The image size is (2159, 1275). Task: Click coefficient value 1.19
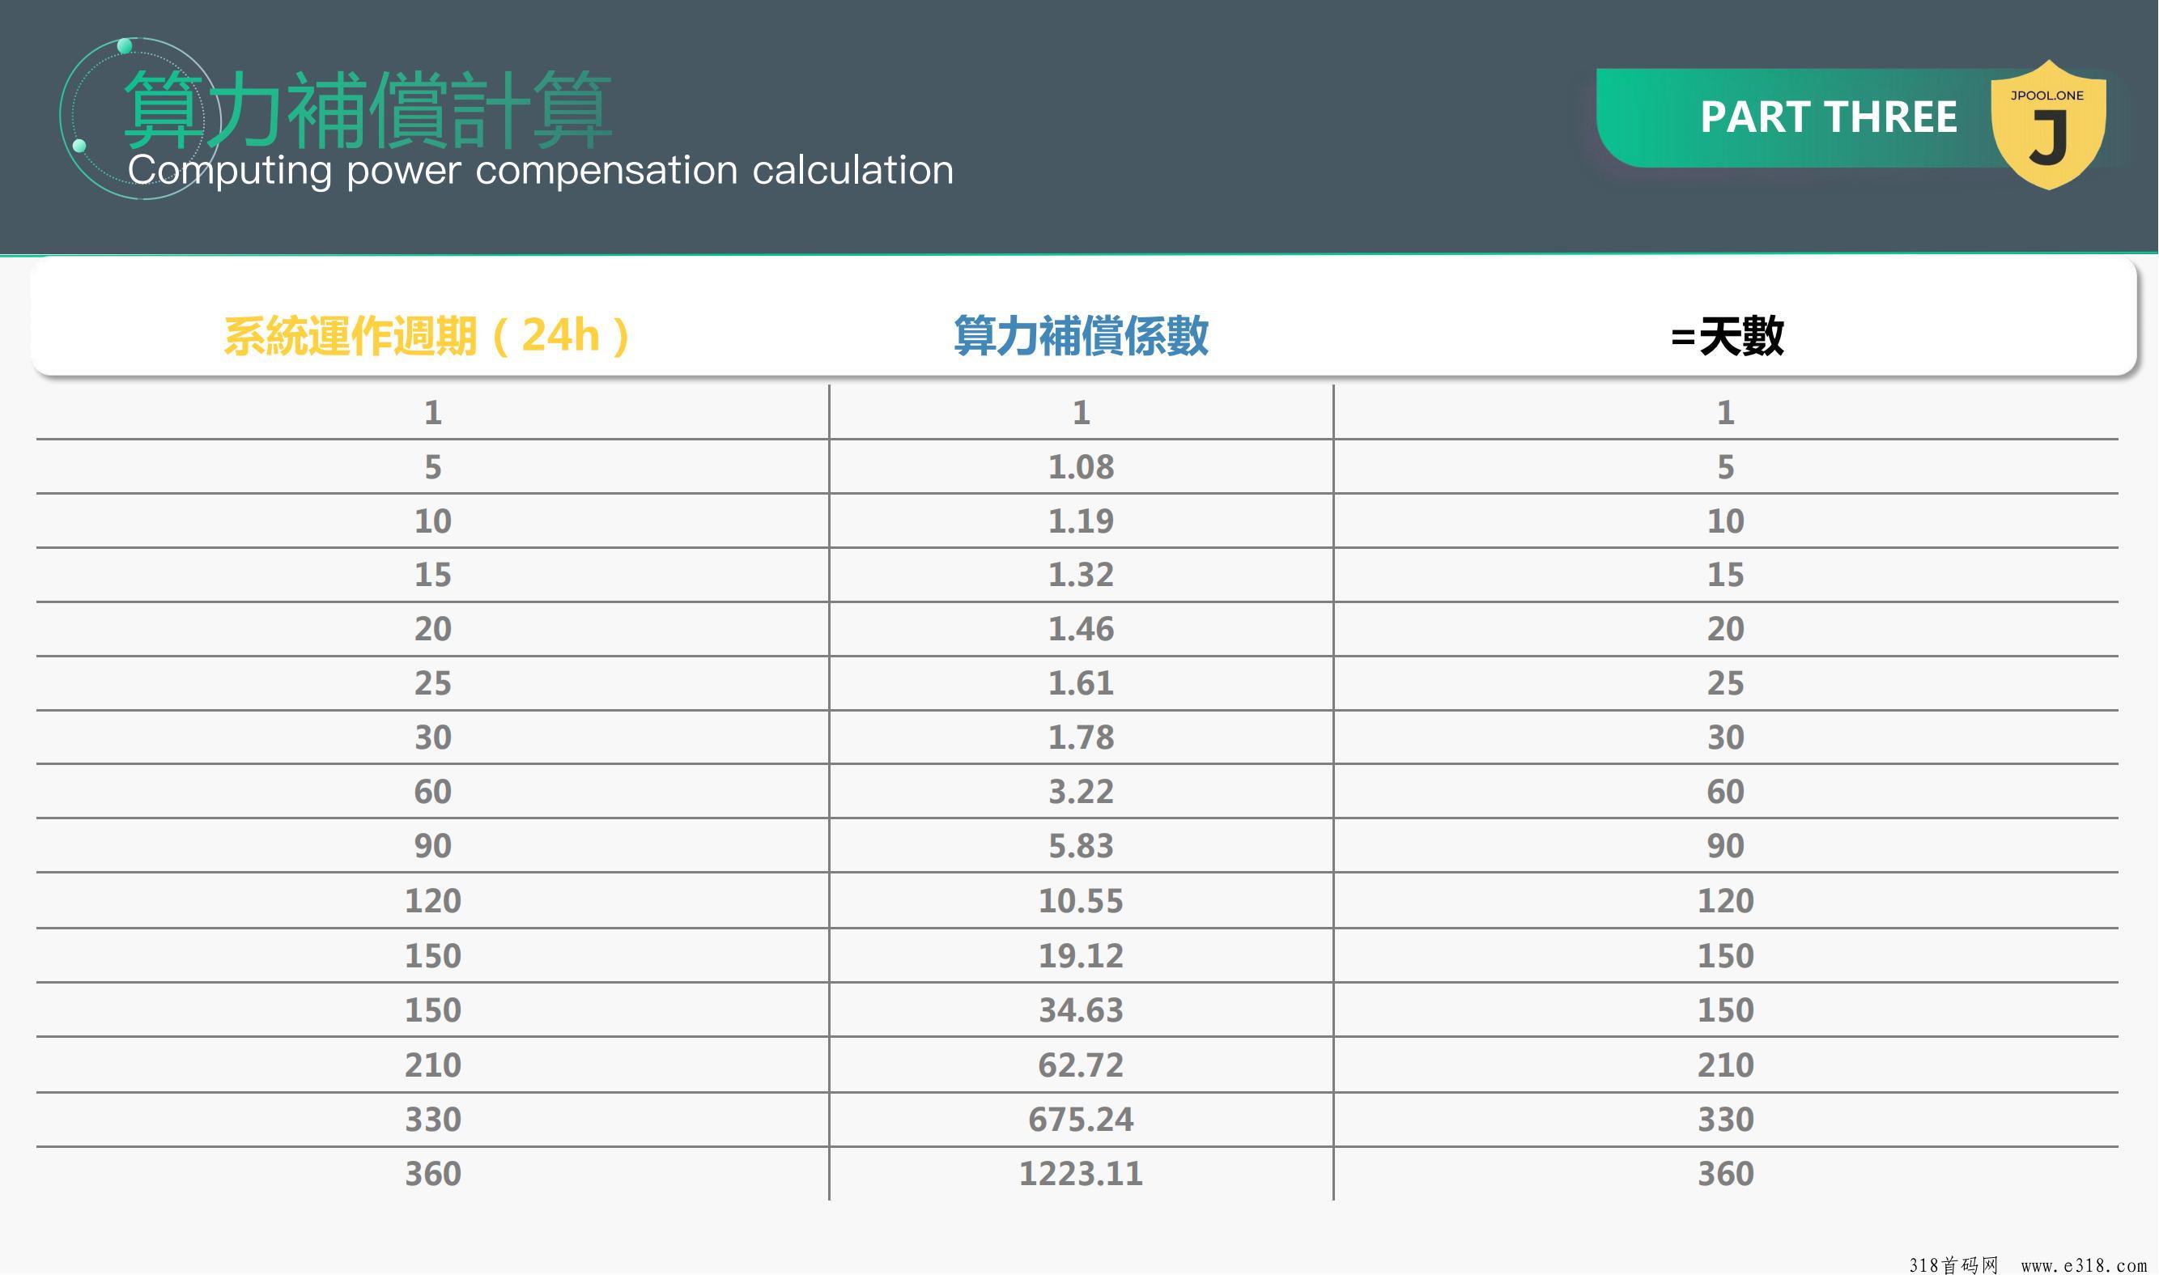1081,521
